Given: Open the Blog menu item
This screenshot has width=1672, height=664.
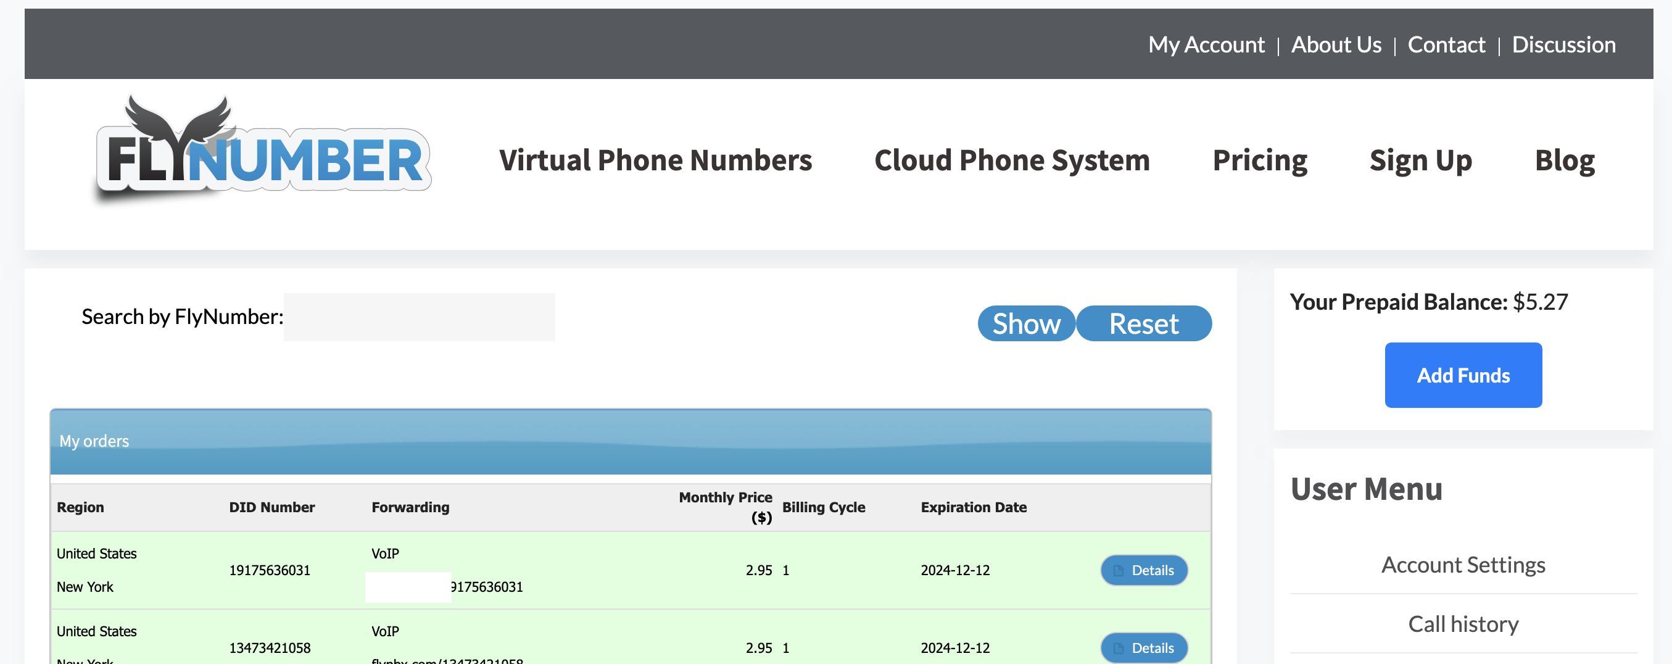Looking at the screenshot, I should pos(1564,160).
